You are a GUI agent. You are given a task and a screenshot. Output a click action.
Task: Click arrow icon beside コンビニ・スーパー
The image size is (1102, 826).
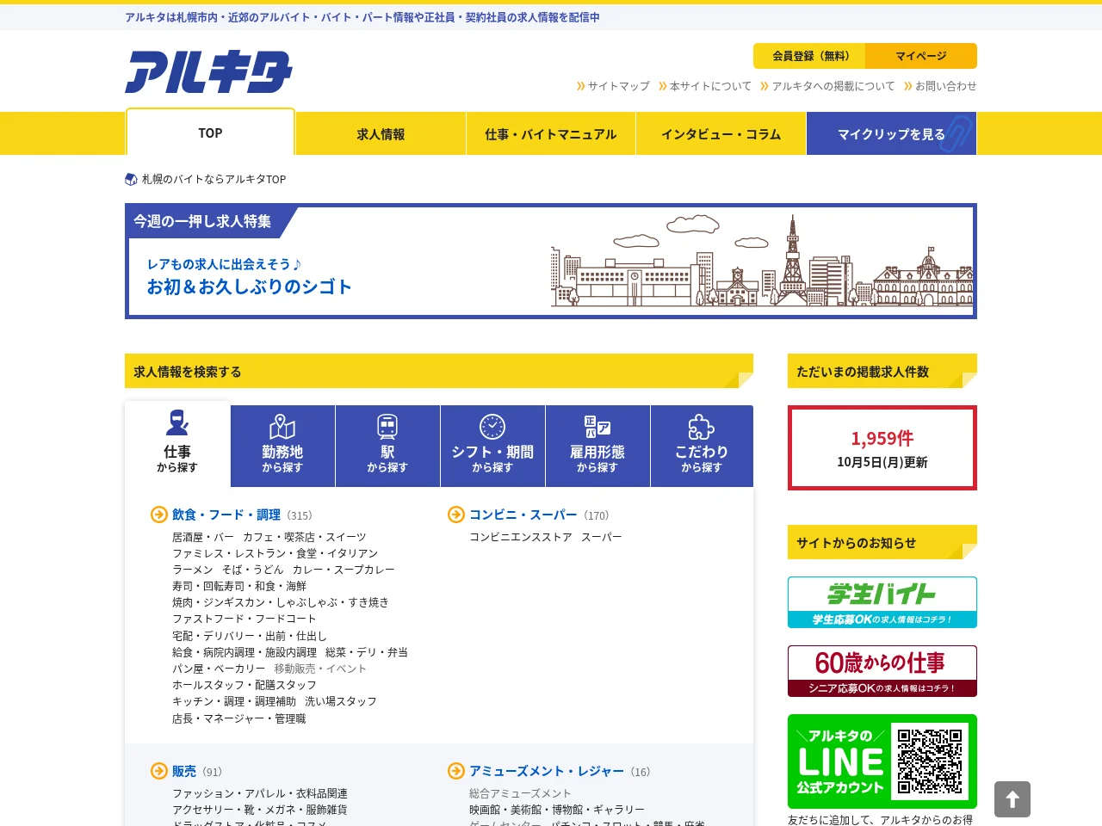pyautogui.click(x=456, y=515)
